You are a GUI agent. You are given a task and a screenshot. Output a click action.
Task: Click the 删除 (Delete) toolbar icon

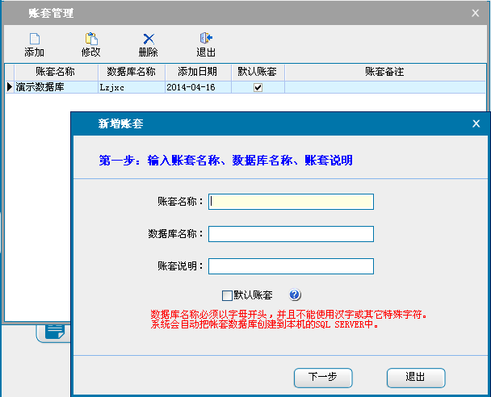pos(148,44)
